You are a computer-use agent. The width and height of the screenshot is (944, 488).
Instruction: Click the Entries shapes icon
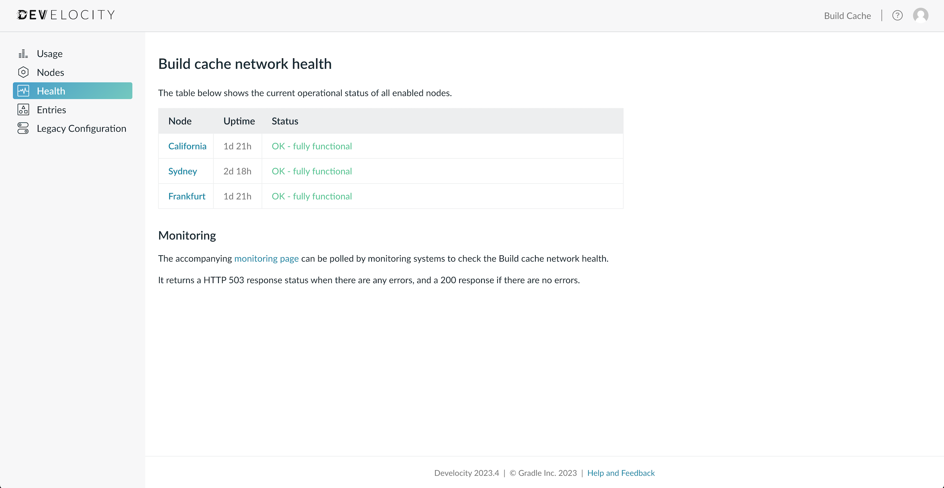(23, 109)
